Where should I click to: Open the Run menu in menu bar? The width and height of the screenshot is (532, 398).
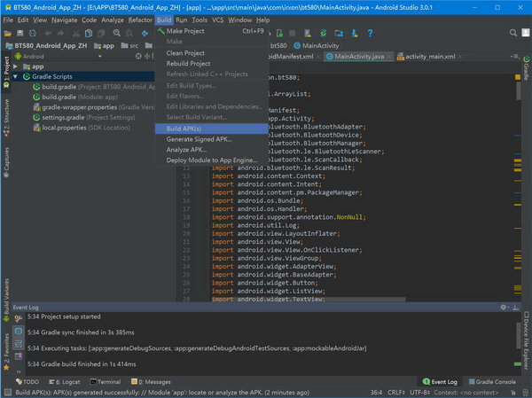(x=182, y=20)
